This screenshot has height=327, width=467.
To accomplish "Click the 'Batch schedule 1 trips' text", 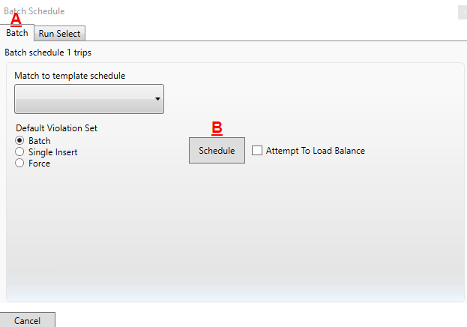I will pyautogui.click(x=48, y=52).
